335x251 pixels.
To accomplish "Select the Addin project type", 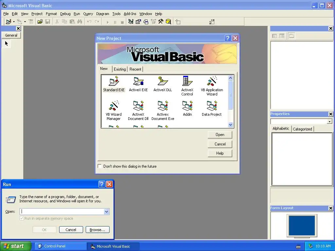I will [187, 109].
